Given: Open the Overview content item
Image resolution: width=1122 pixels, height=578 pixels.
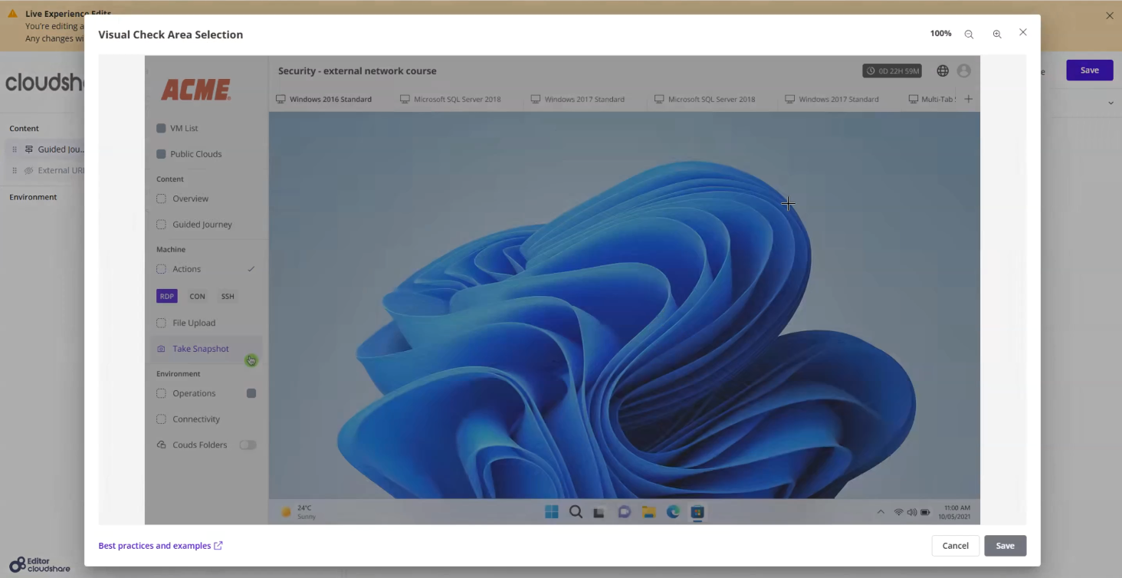Looking at the screenshot, I should (x=190, y=199).
